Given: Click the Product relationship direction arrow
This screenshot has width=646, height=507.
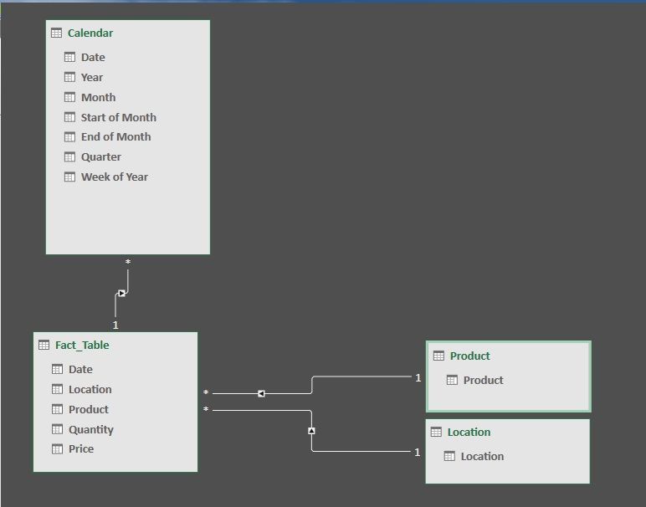Looking at the screenshot, I should (261, 394).
